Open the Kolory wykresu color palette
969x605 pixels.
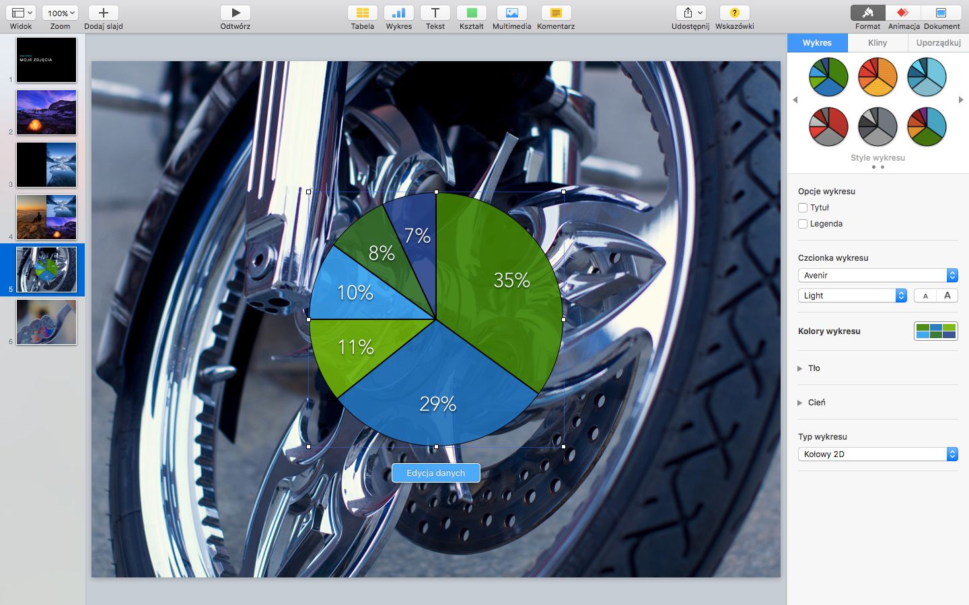tap(935, 331)
